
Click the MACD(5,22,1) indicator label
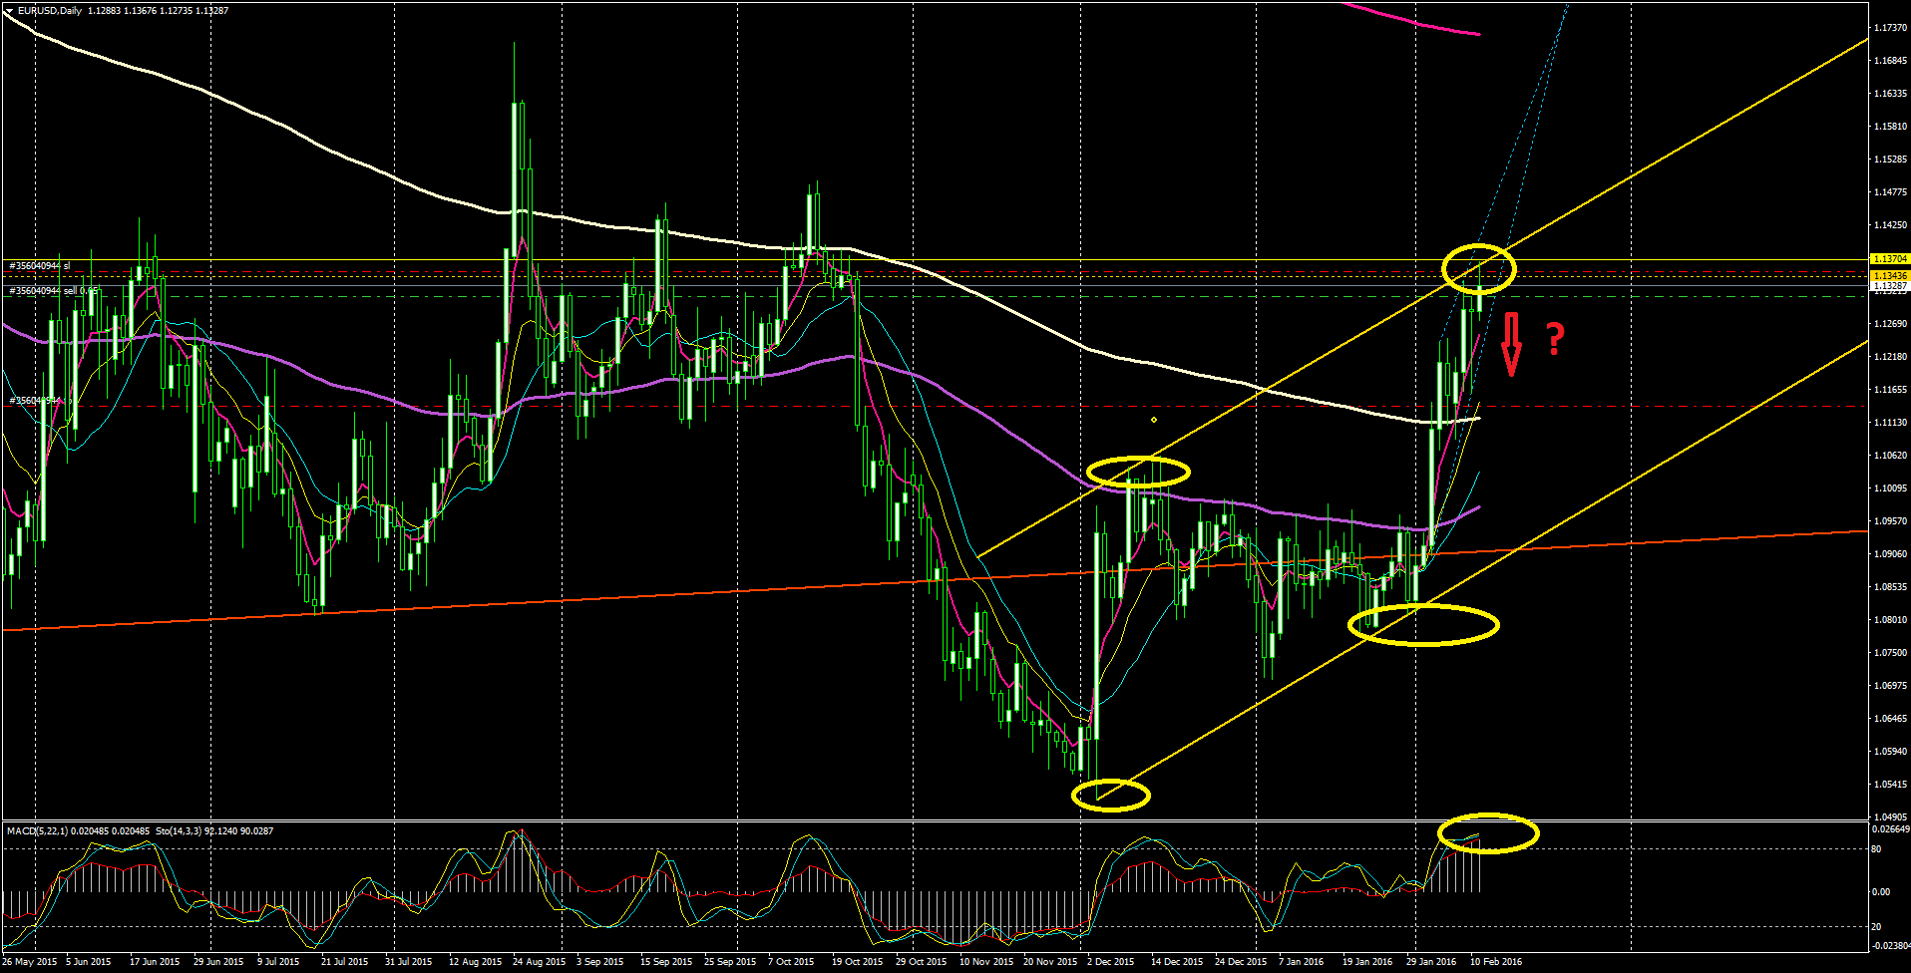click(x=37, y=830)
